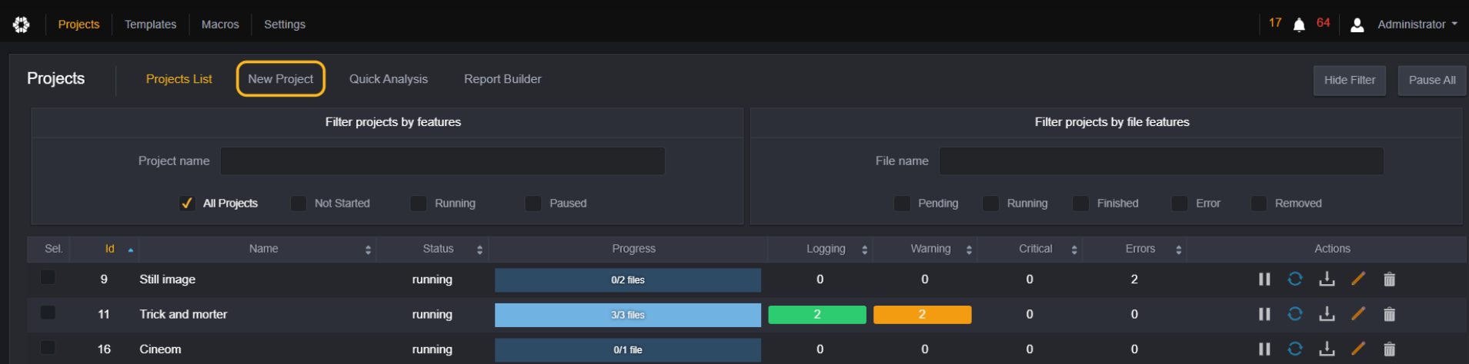Image resolution: width=1469 pixels, height=364 pixels.
Task: Click the Pause All button
Action: [1432, 80]
